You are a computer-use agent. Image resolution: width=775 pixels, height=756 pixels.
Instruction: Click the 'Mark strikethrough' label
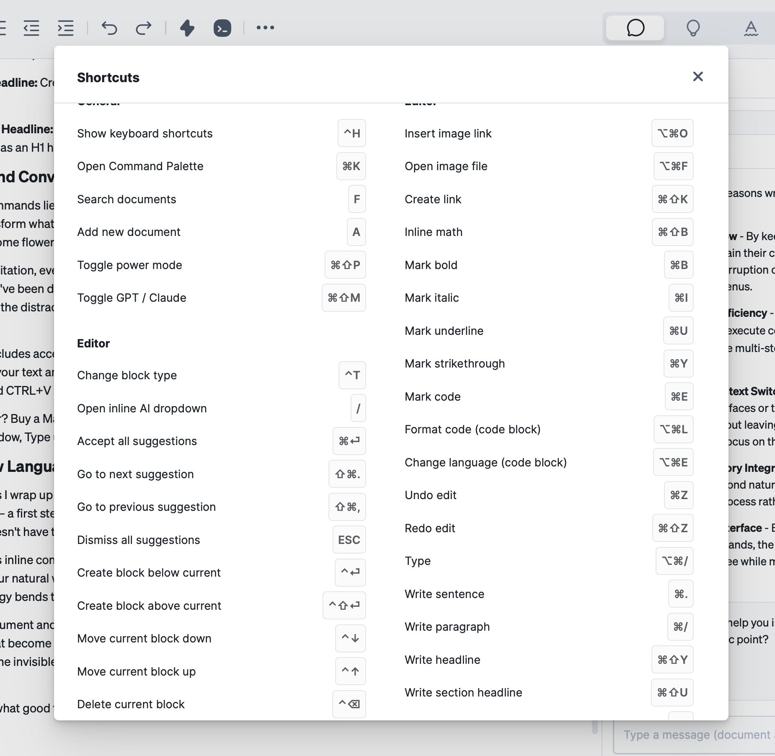point(455,364)
